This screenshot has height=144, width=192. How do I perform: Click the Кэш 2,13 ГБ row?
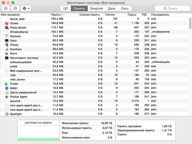[87, 133]
